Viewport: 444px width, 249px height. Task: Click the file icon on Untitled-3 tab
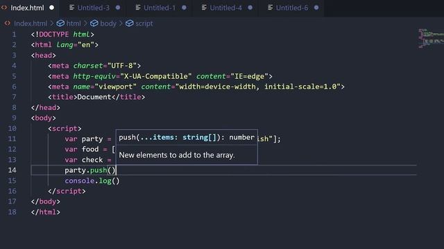[x=72, y=8]
